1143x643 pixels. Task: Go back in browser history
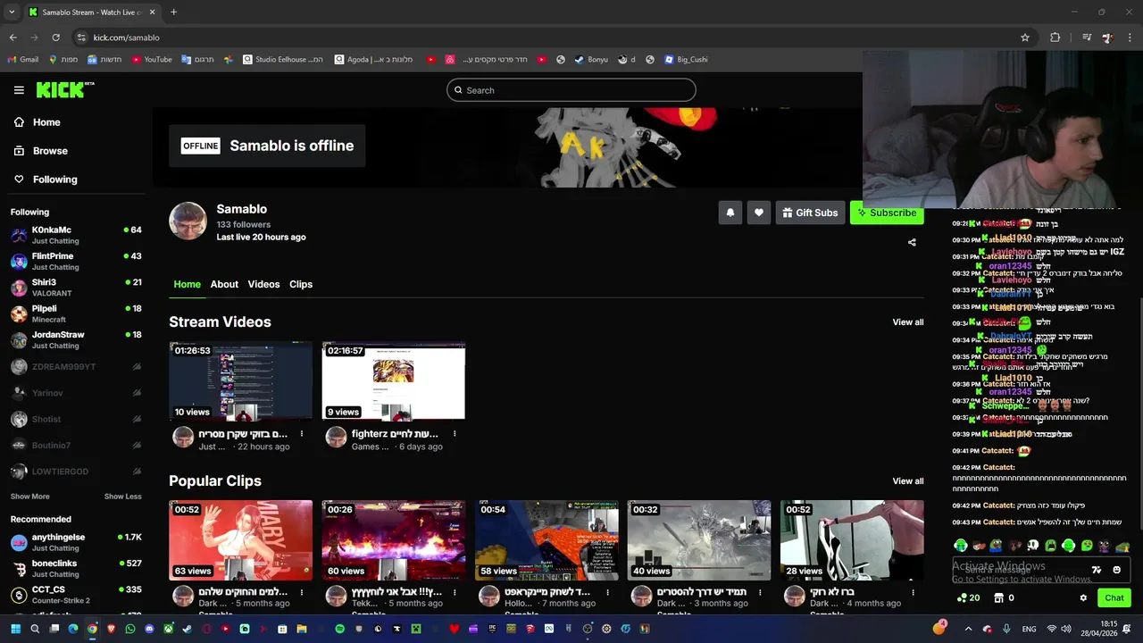pos(13,38)
